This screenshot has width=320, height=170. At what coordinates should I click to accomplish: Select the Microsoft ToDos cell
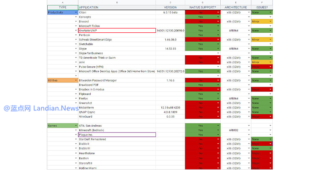[x=117, y=26]
